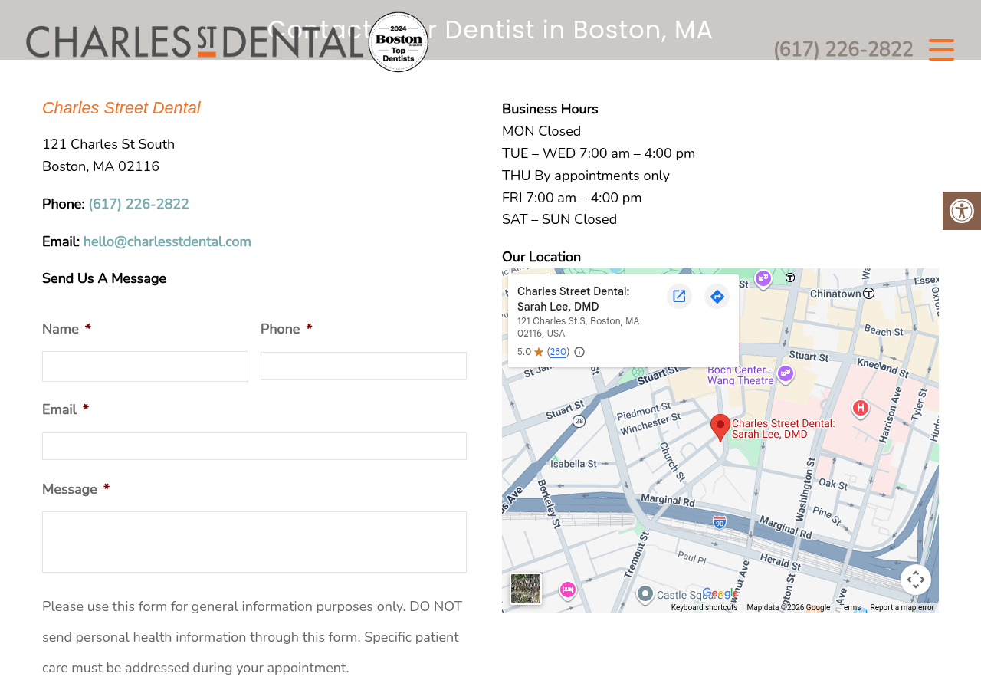
Task: Click '121 Charles St South' address text
Action: 108,144
